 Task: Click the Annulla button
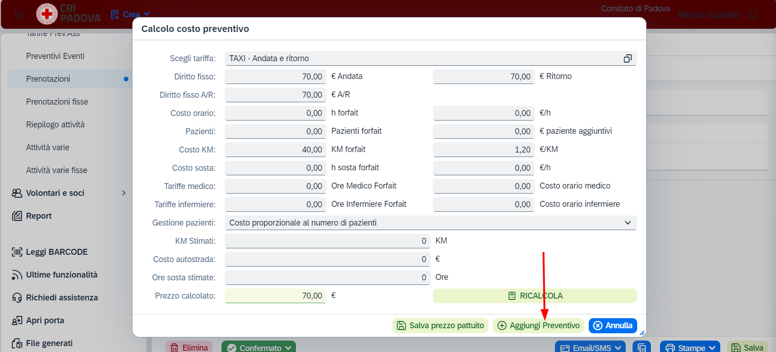[613, 326]
